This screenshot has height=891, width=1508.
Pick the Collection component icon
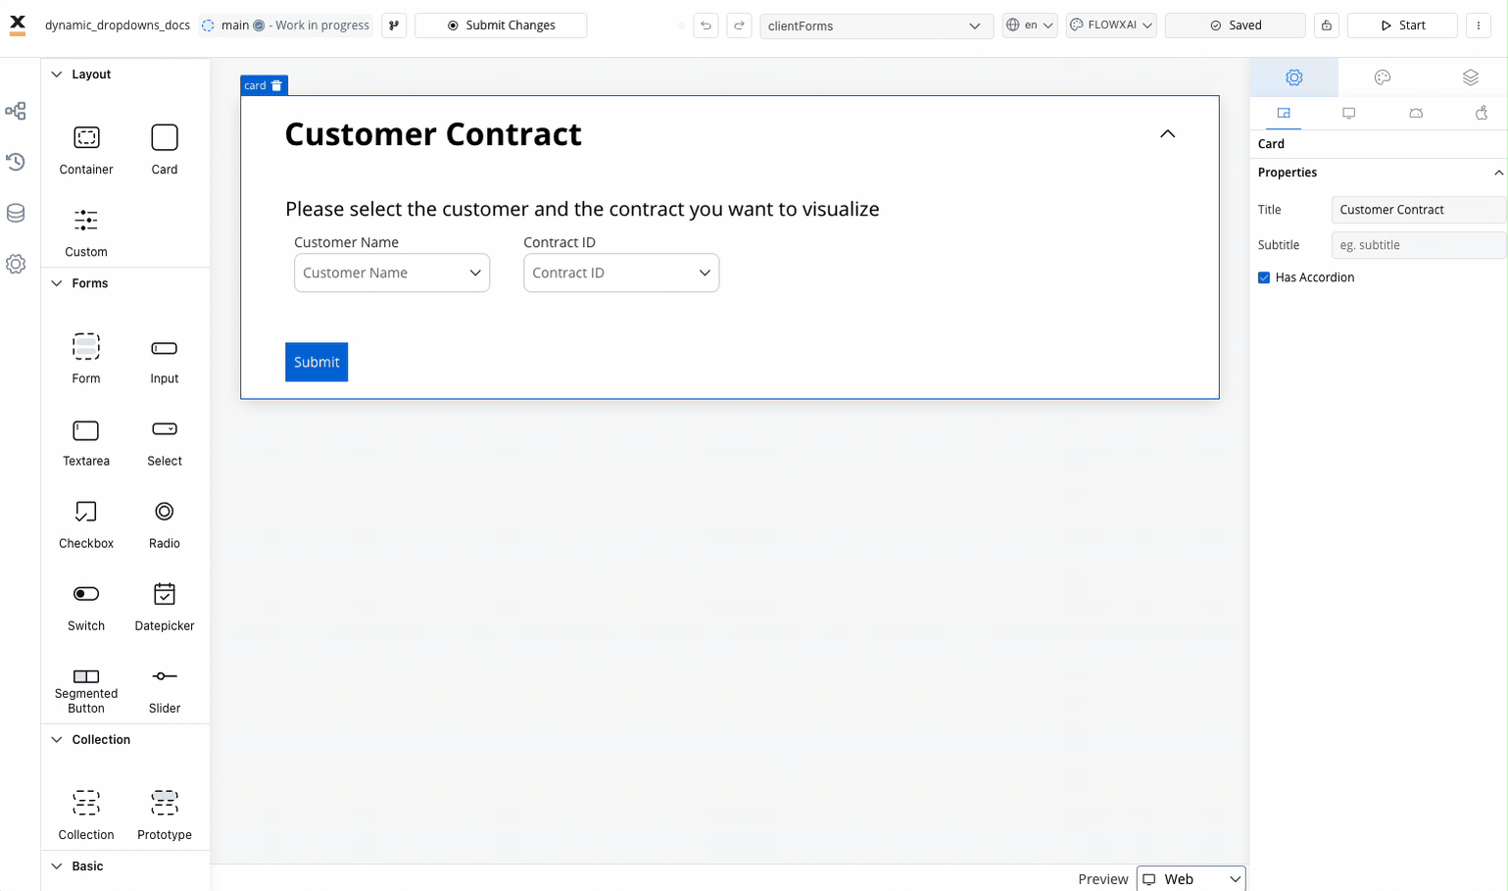point(86,804)
